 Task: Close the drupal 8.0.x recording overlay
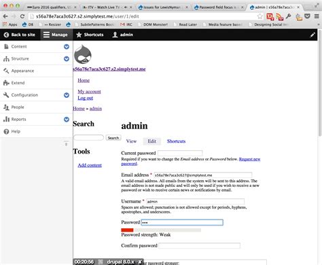140,262
